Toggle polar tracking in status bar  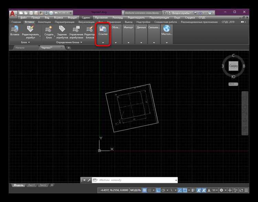(163, 190)
